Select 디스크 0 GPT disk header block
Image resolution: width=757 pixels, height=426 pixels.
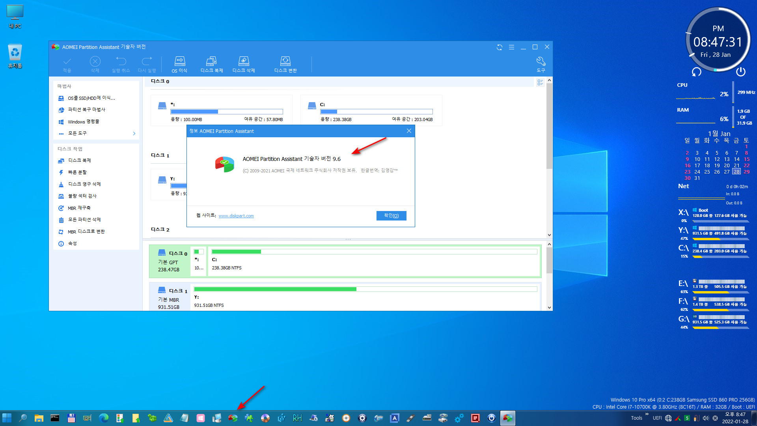click(x=170, y=261)
